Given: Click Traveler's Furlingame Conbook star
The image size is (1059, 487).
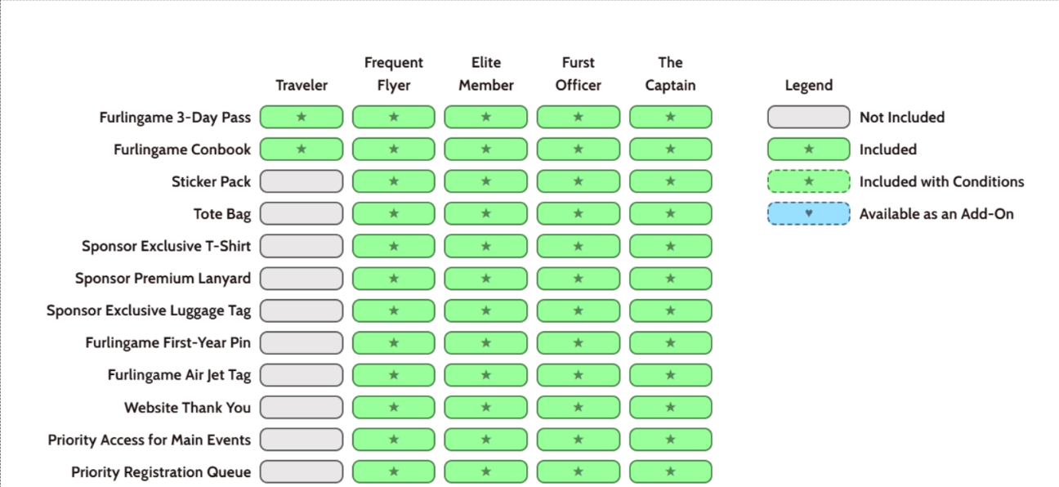Looking at the screenshot, I should coord(302,150).
